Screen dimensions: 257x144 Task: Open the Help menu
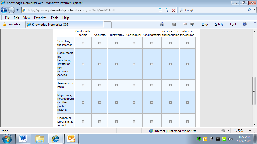pyautogui.click(x=66, y=18)
